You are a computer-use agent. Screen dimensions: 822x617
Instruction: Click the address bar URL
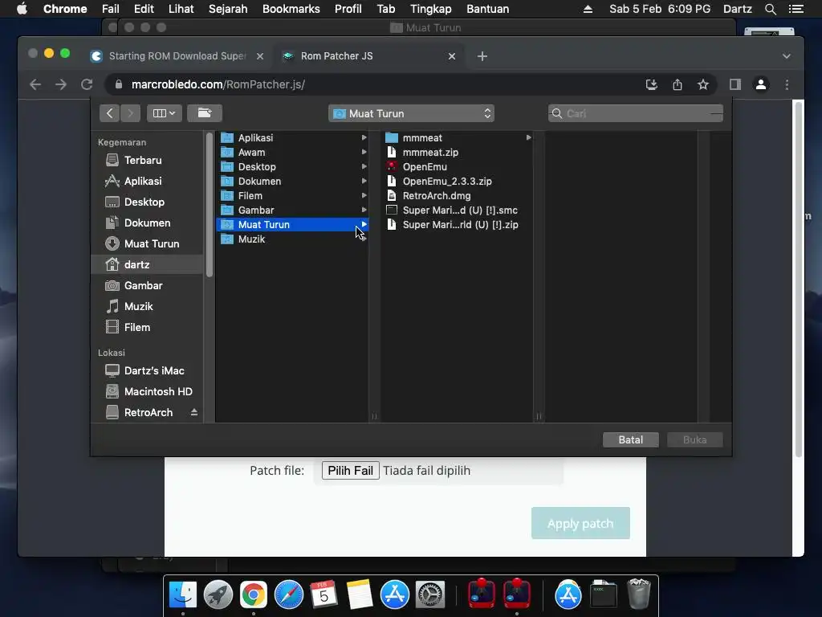[218, 84]
